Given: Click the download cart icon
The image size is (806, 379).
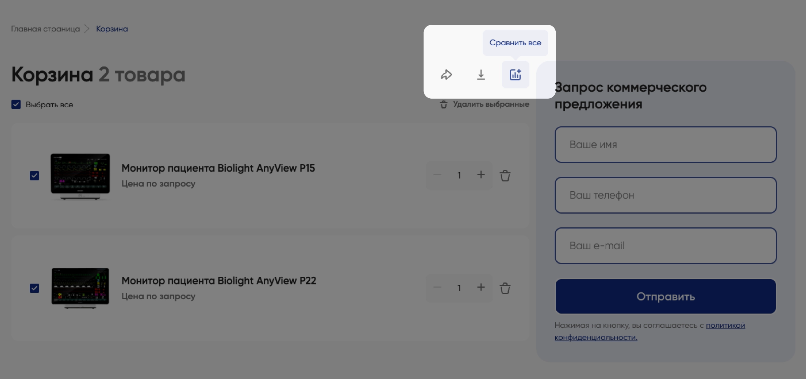Looking at the screenshot, I should pos(481,74).
